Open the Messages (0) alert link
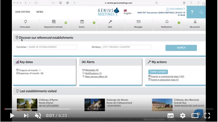The width and height of the screenshot is (218, 122). point(92,70)
